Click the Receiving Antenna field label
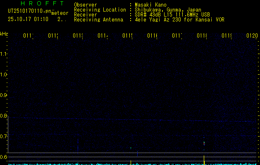Viewport: 260px width, 165px height. tap(100, 20)
